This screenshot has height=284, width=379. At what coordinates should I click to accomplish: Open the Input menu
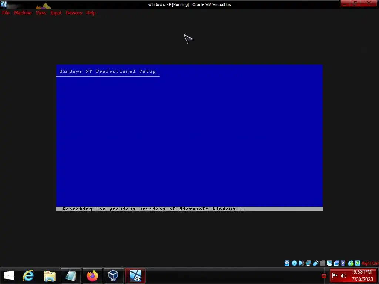tap(56, 13)
